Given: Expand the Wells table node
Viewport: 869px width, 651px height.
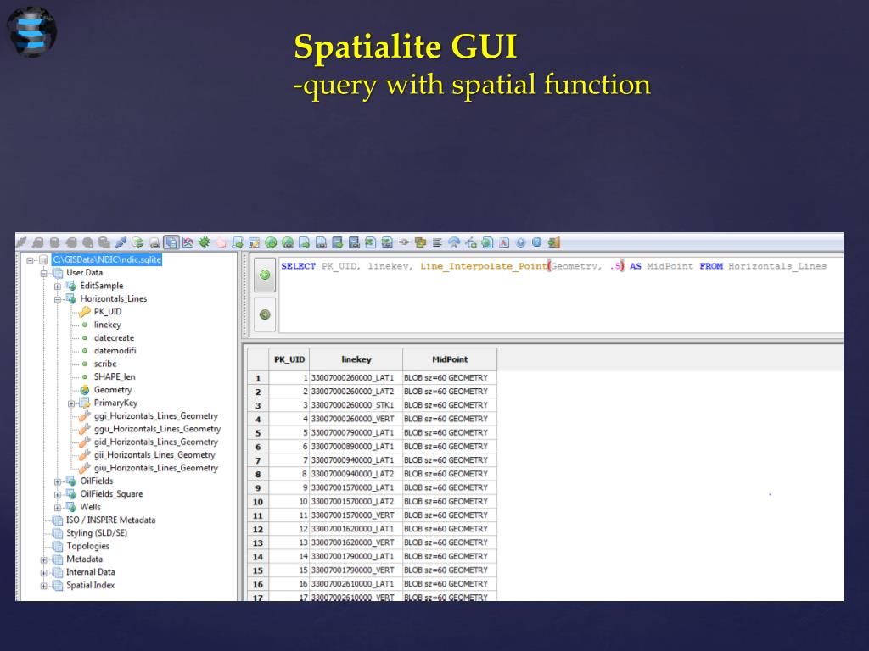Looking at the screenshot, I should (58, 508).
